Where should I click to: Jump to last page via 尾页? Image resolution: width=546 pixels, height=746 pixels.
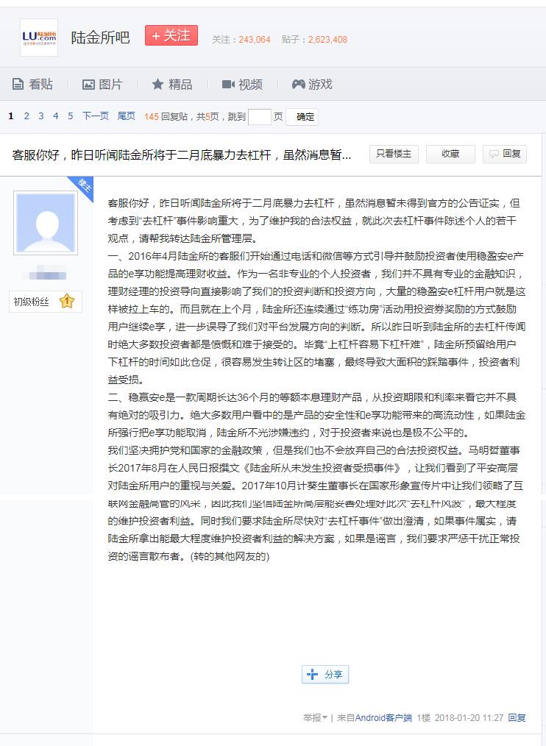pos(126,116)
